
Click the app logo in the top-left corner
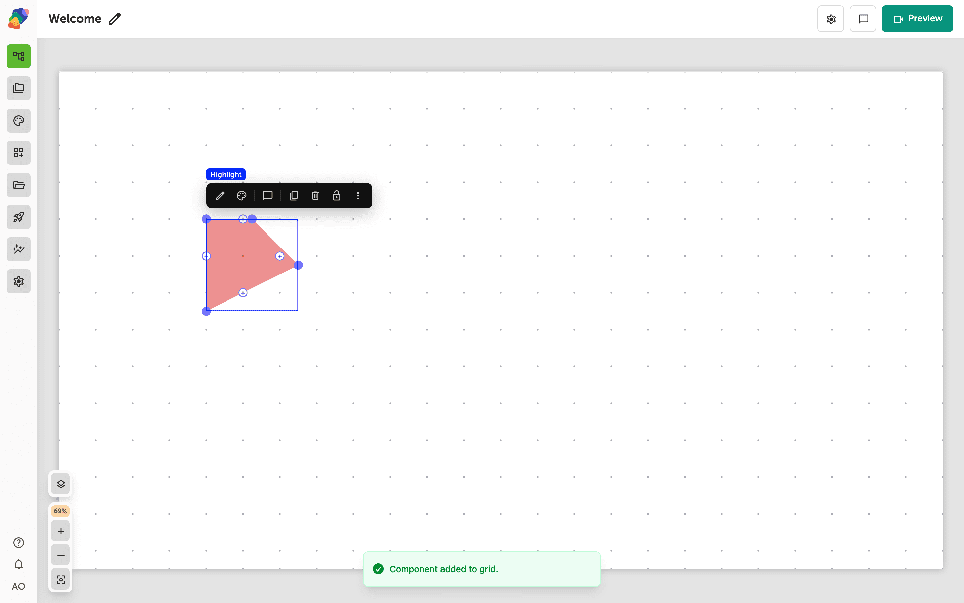18,19
